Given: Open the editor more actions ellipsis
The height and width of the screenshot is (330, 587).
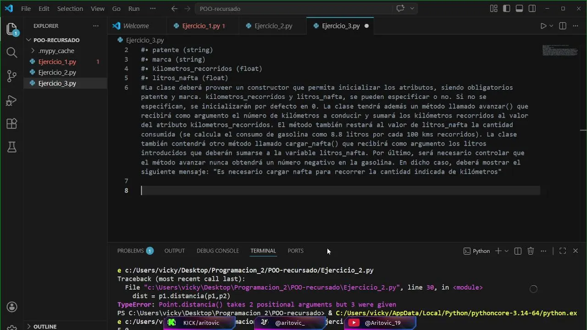Looking at the screenshot, I should coord(576,26).
